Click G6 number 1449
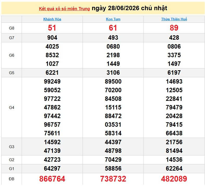 113,64
